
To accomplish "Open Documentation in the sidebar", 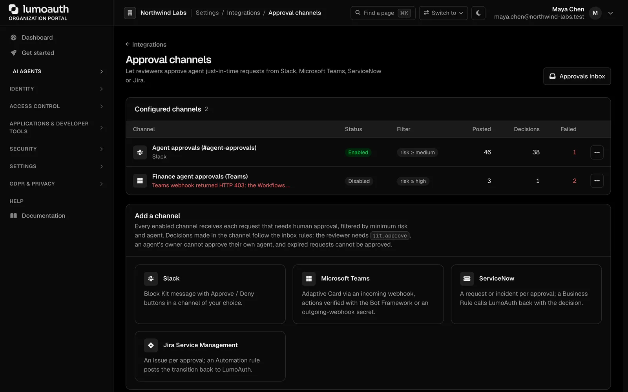I will click(57, 216).
